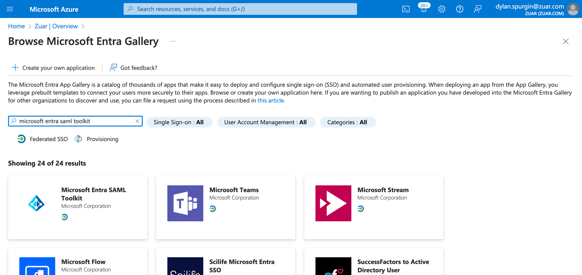Click federated SSO icon on Microsoft Stream card
The width and height of the screenshot is (582, 275).
[x=361, y=209]
